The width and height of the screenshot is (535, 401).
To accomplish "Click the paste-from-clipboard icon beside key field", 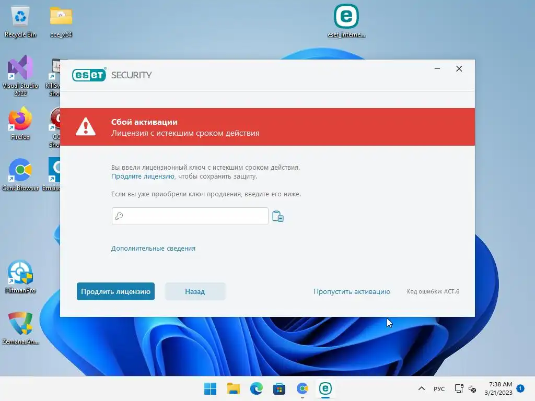I will (x=278, y=216).
